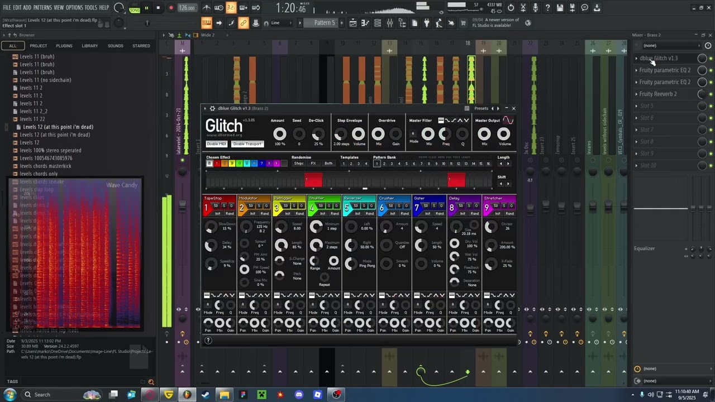Open Steam from the taskbar

click(x=206, y=395)
